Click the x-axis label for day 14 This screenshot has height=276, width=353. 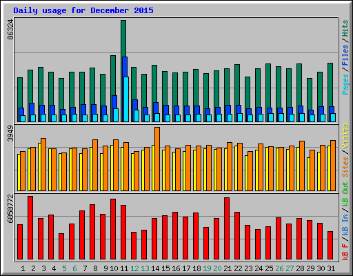point(155,268)
